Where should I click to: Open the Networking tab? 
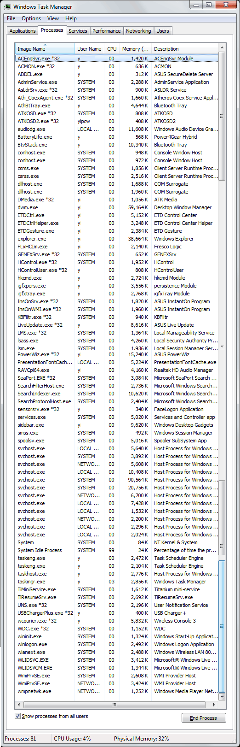138,31
